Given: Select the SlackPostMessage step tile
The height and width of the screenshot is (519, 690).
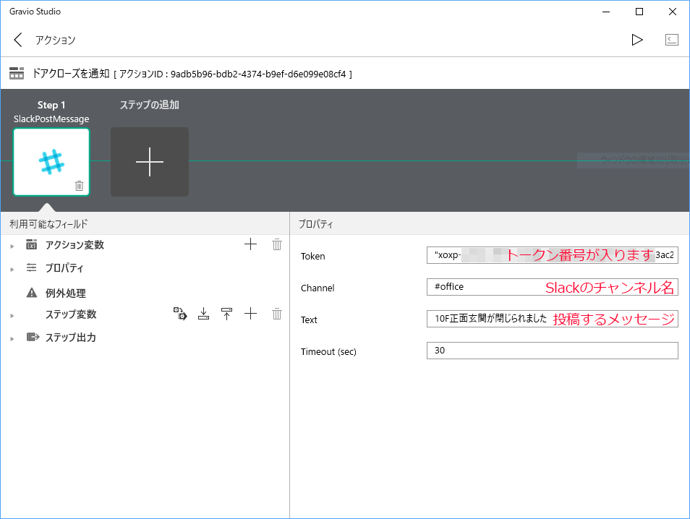Looking at the screenshot, I should click(x=51, y=162).
